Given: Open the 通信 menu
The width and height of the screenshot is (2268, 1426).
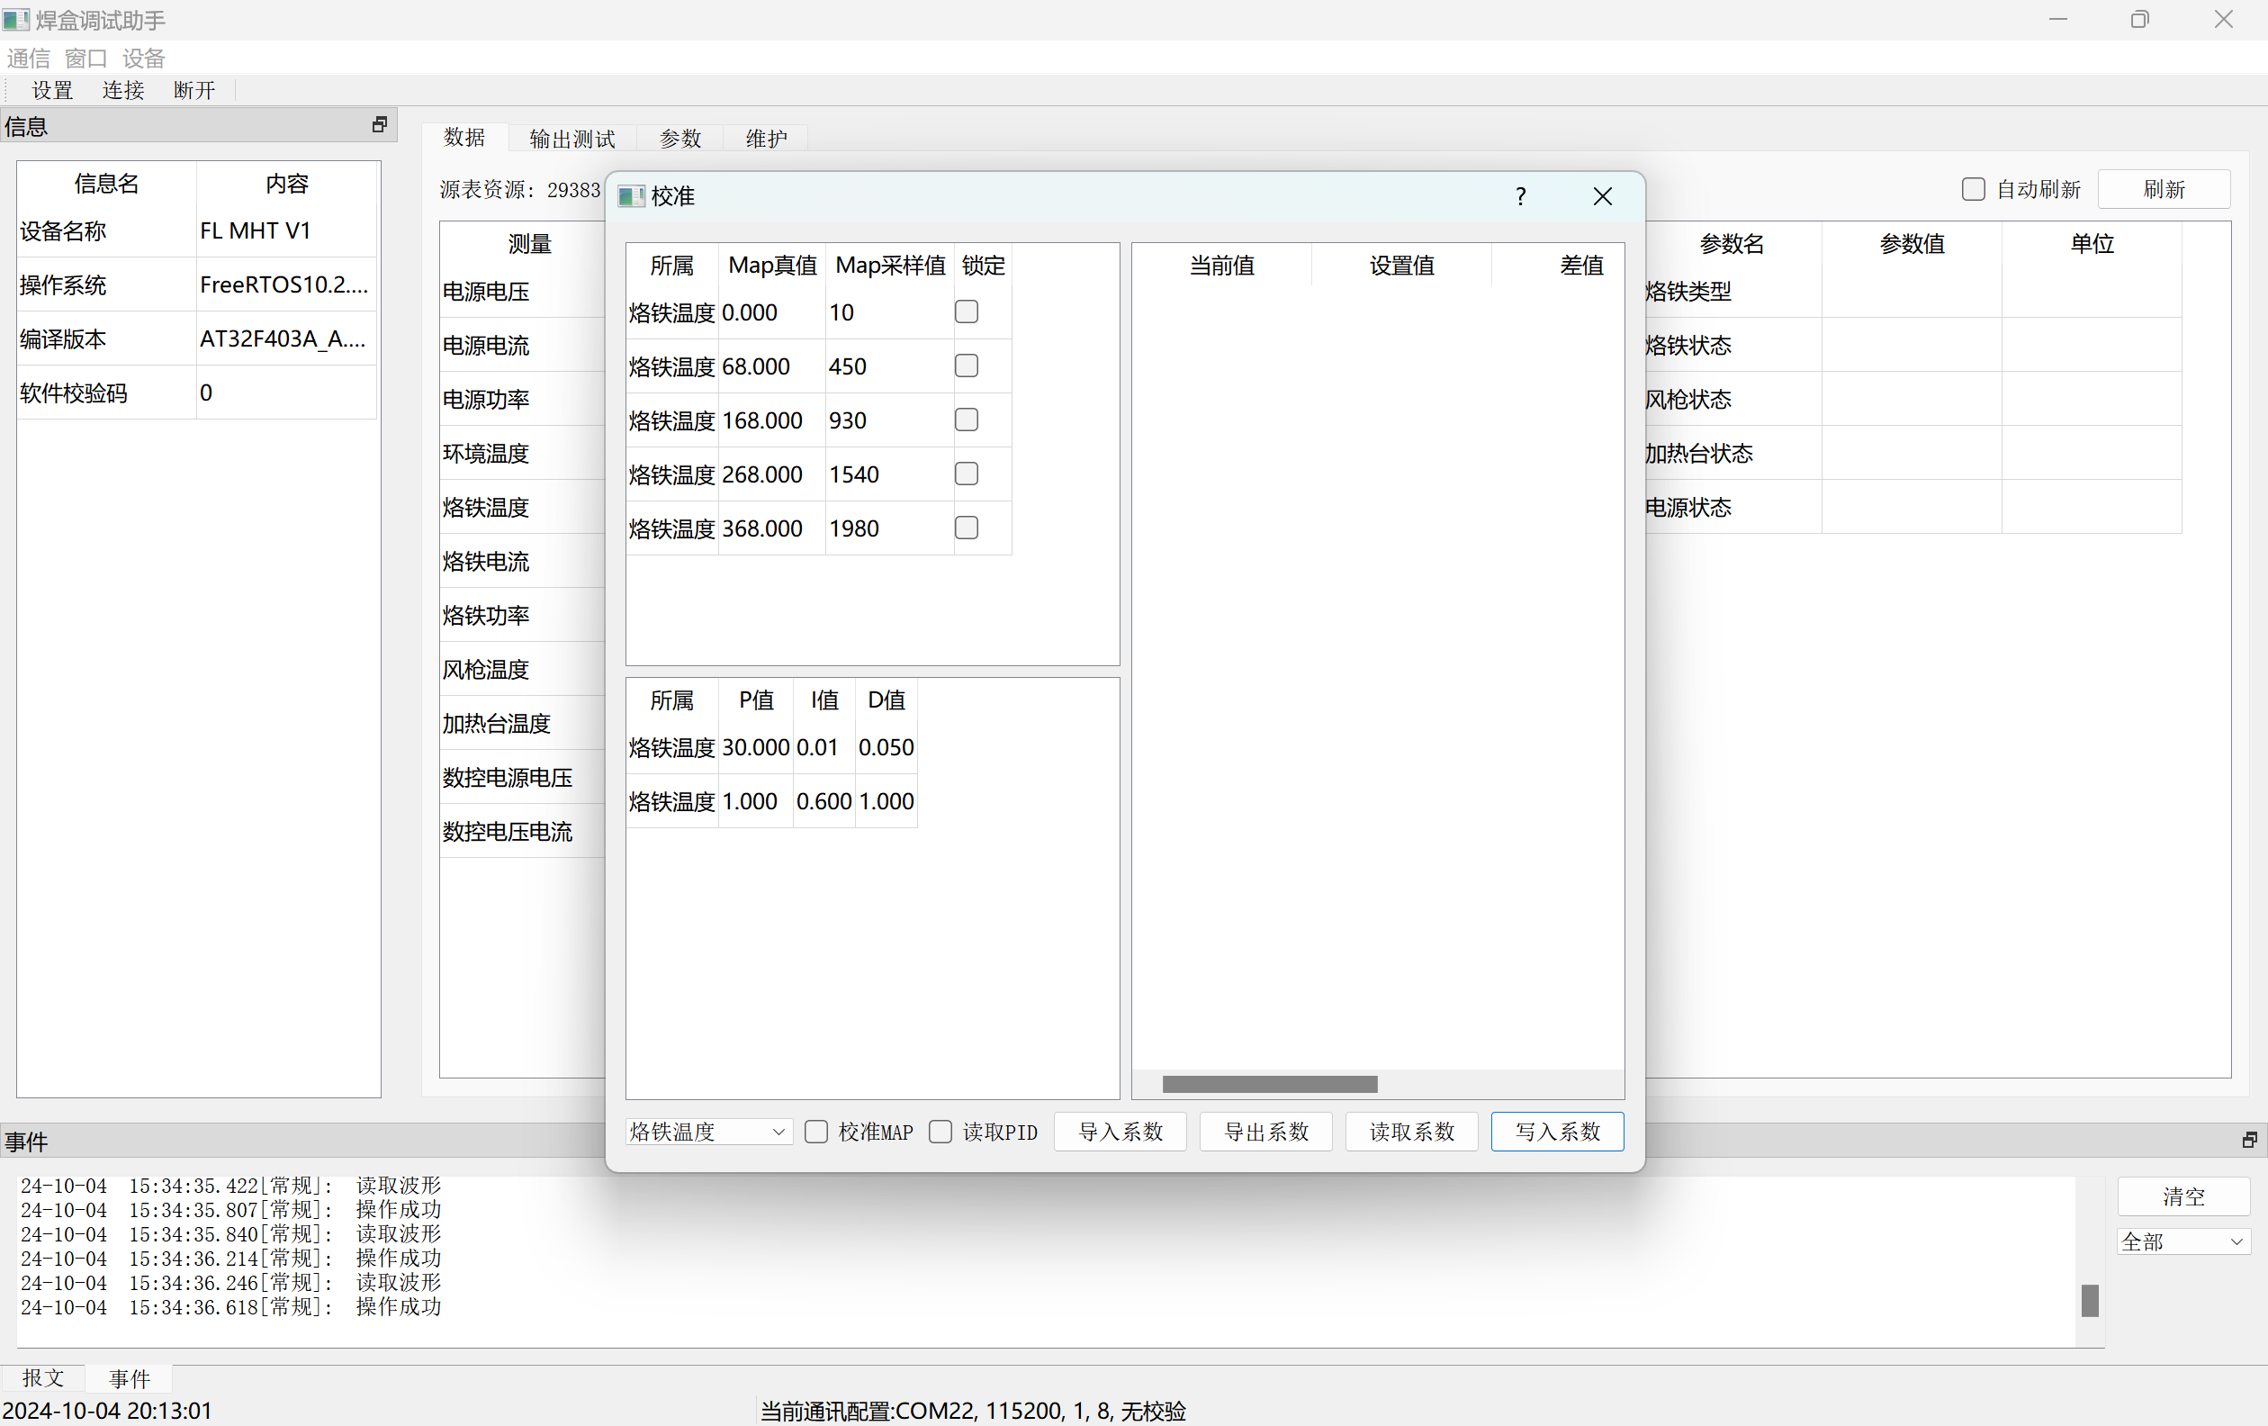Looking at the screenshot, I should (x=28, y=59).
